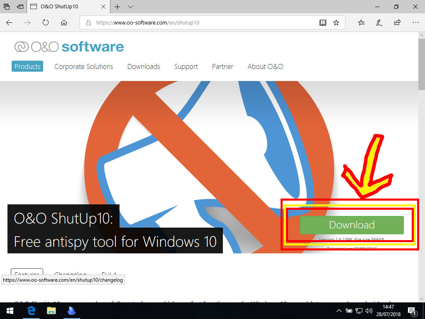Screen dimensions: 425x319
Task: Click the green Download button
Action: pos(352,225)
